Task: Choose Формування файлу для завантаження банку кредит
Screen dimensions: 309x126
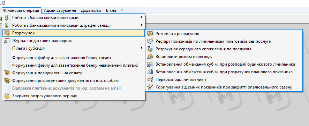Action: click(74, 58)
